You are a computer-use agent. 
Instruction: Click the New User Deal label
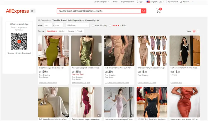(78, 74)
